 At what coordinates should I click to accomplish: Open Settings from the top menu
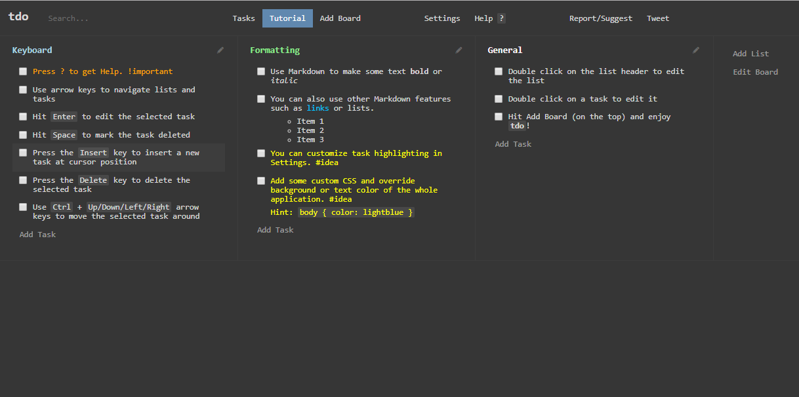(x=442, y=18)
